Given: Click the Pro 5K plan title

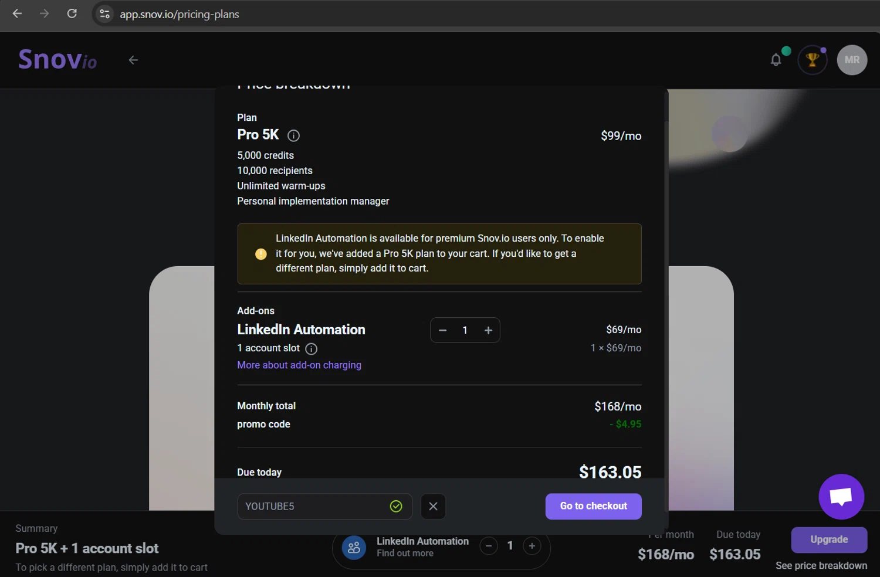Looking at the screenshot, I should click(258, 135).
